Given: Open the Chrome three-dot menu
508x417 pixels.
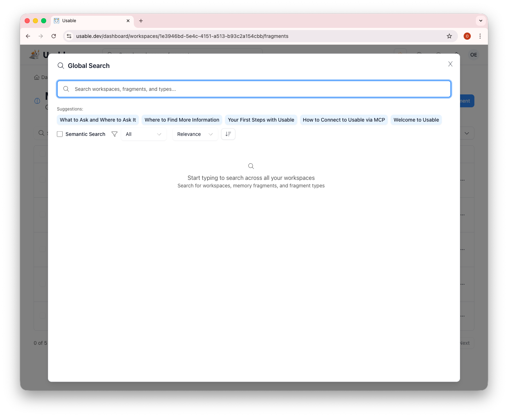Looking at the screenshot, I should (x=480, y=36).
